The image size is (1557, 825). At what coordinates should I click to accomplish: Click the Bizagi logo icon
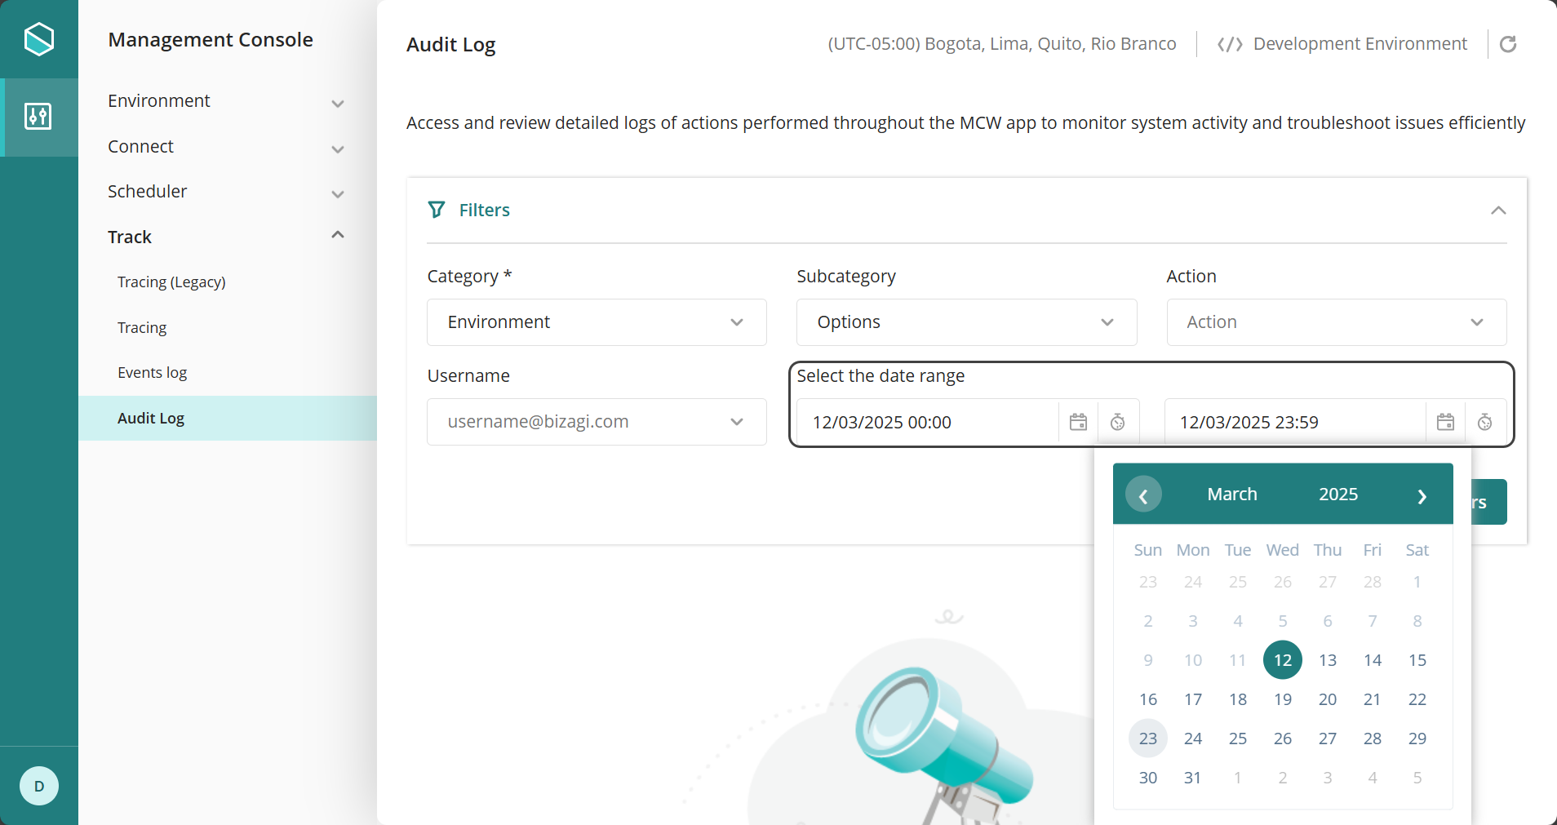click(x=38, y=39)
